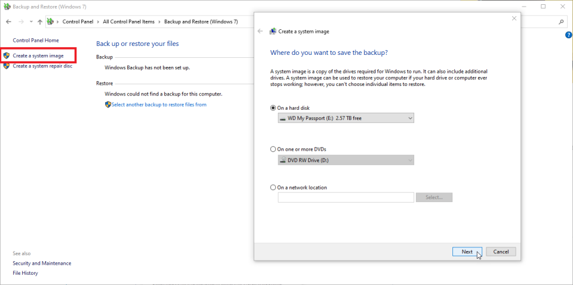The height and width of the screenshot is (285, 573).
Task: Go back in Control Panel window
Action: point(8,22)
